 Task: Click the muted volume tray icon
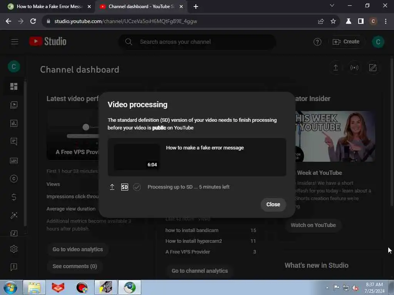(355, 288)
